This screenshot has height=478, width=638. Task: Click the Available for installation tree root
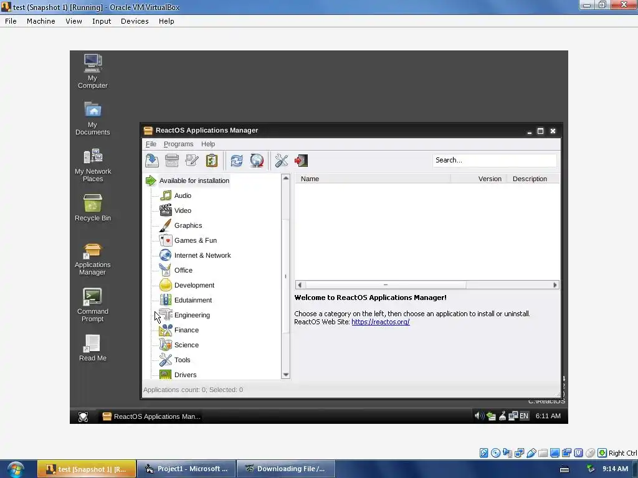coord(194,180)
